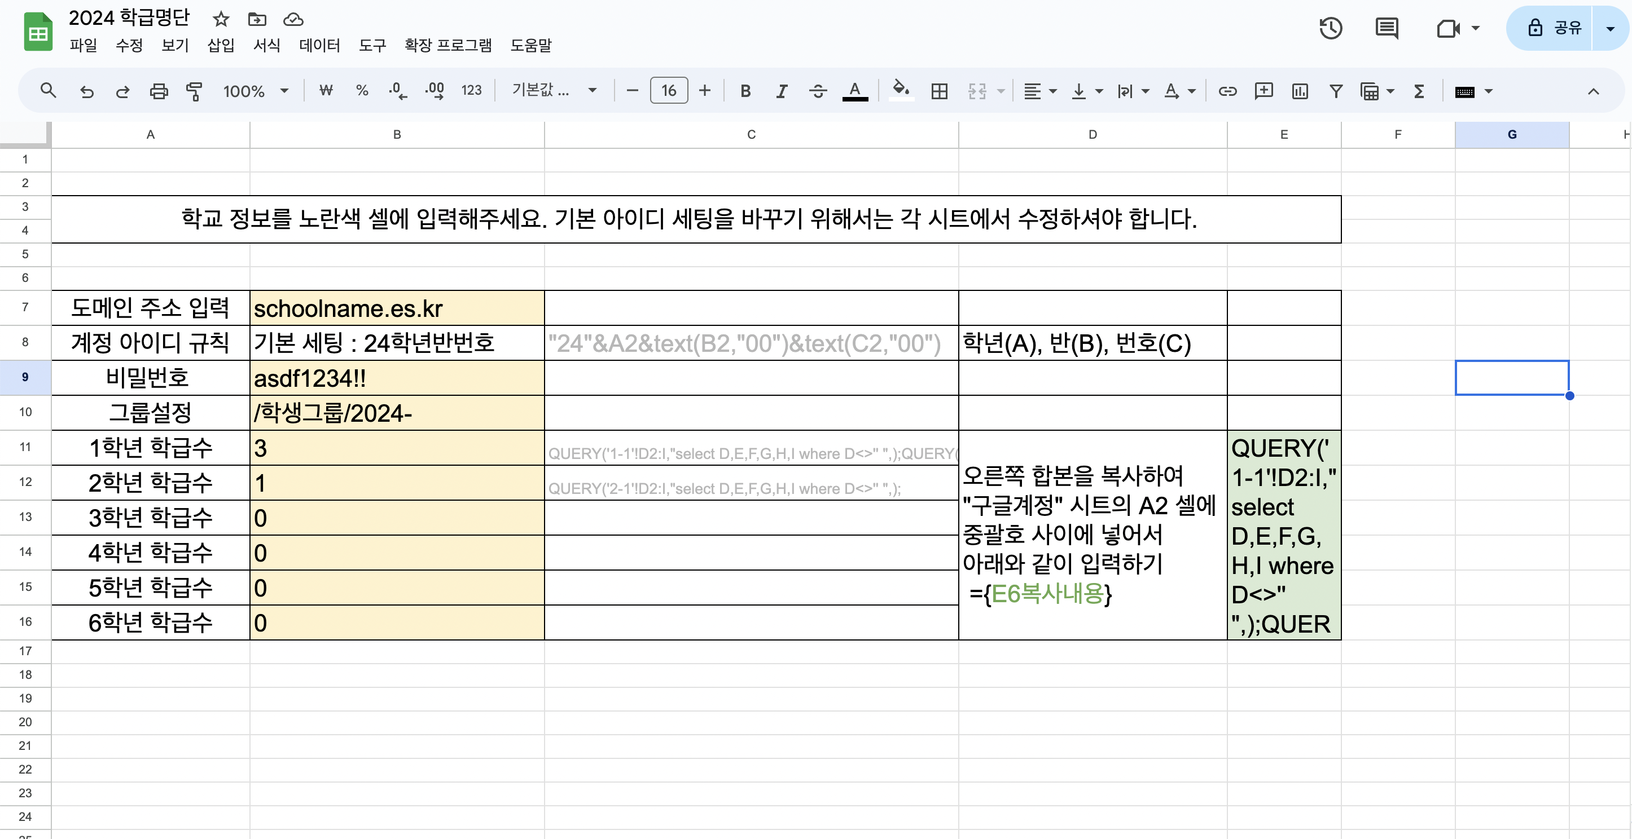The image size is (1632, 839).
Task: Undo the last action
Action: (86, 91)
